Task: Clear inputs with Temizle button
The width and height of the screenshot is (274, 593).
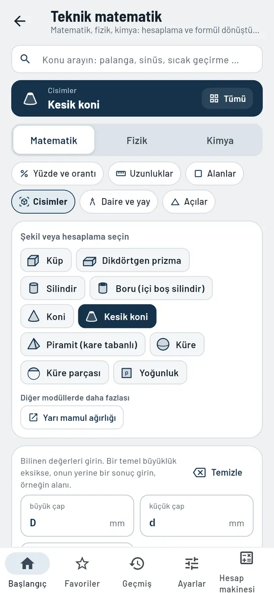Action: 218,473
